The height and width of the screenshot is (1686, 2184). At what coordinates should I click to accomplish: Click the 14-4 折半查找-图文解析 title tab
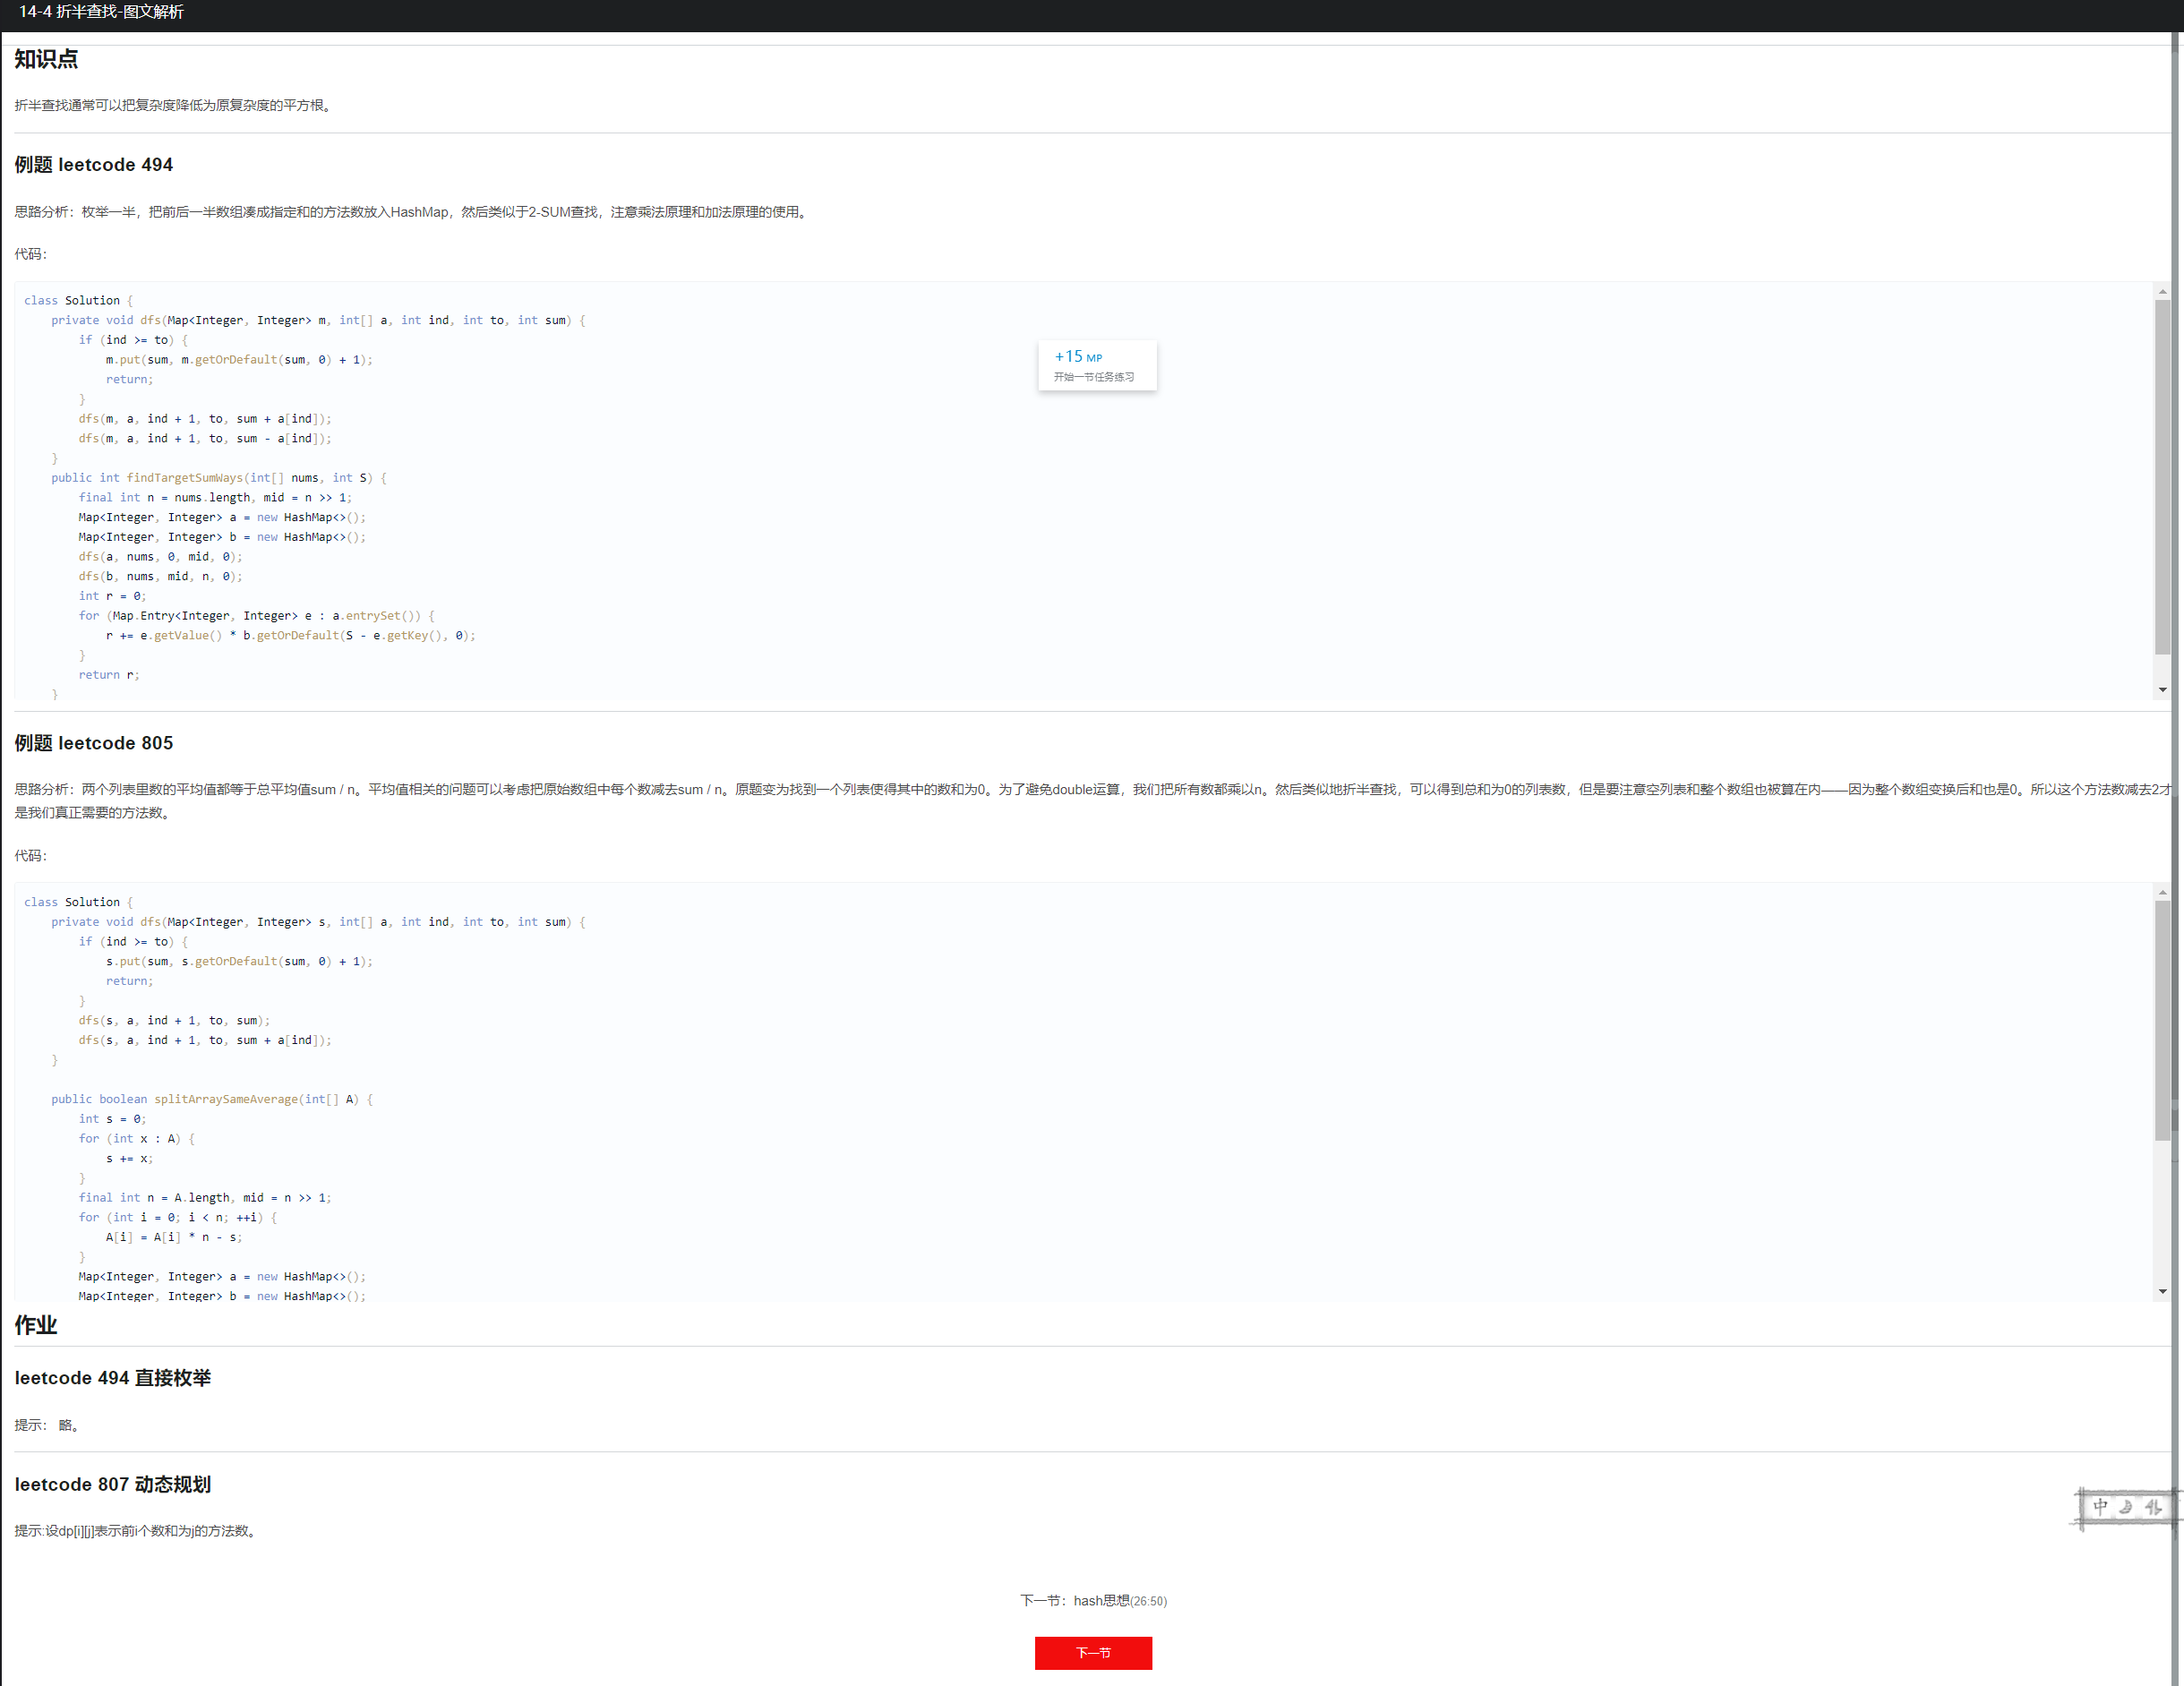point(101,12)
